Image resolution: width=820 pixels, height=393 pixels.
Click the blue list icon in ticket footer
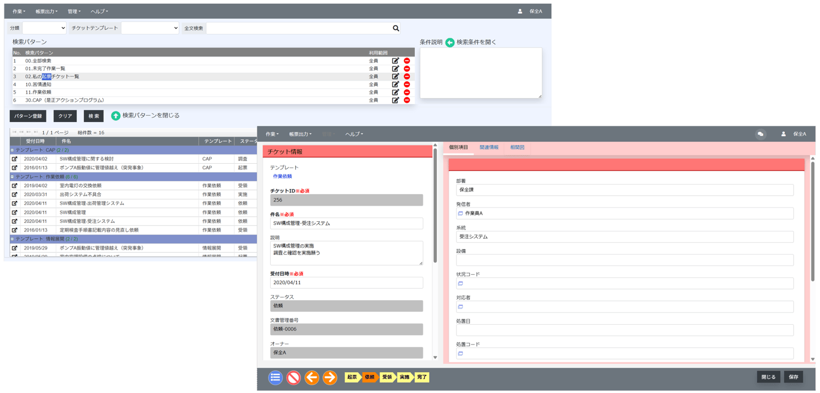coord(275,378)
